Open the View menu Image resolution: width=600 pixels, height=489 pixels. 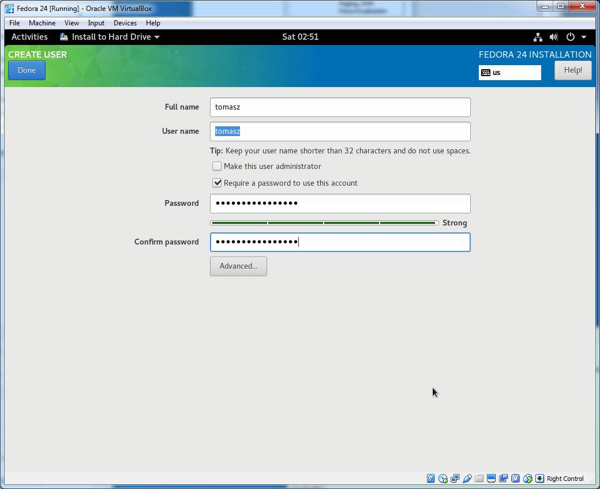click(x=72, y=23)
